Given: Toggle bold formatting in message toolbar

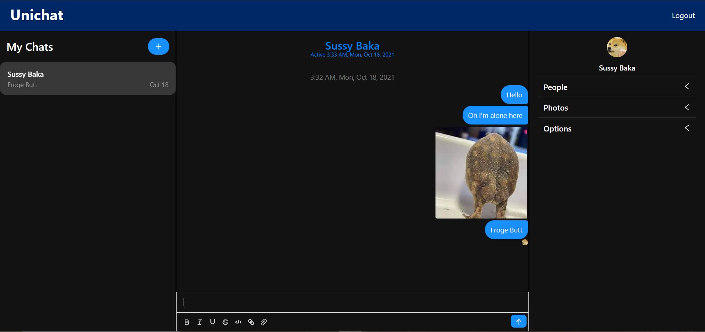Looking at the screenshot, I should coord(187,322).
